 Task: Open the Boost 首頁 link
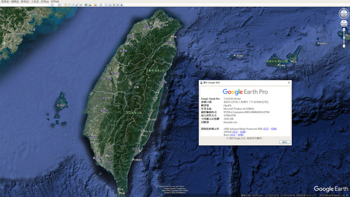pos(233,135)
